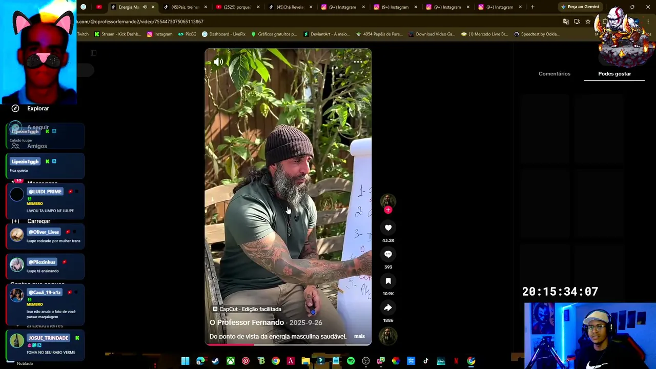Screen dimensions: 656x369
Task: Open the sound disc at the video's bottom right
Action: pos(388,336)
